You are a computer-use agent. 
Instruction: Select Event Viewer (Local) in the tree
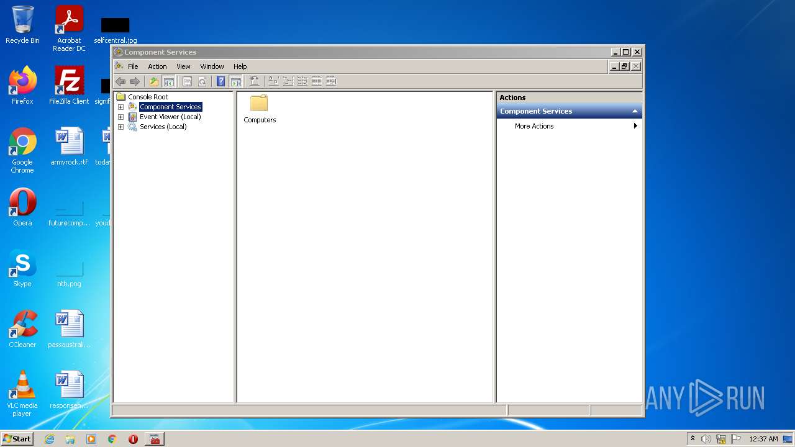(x=170, y=117)
